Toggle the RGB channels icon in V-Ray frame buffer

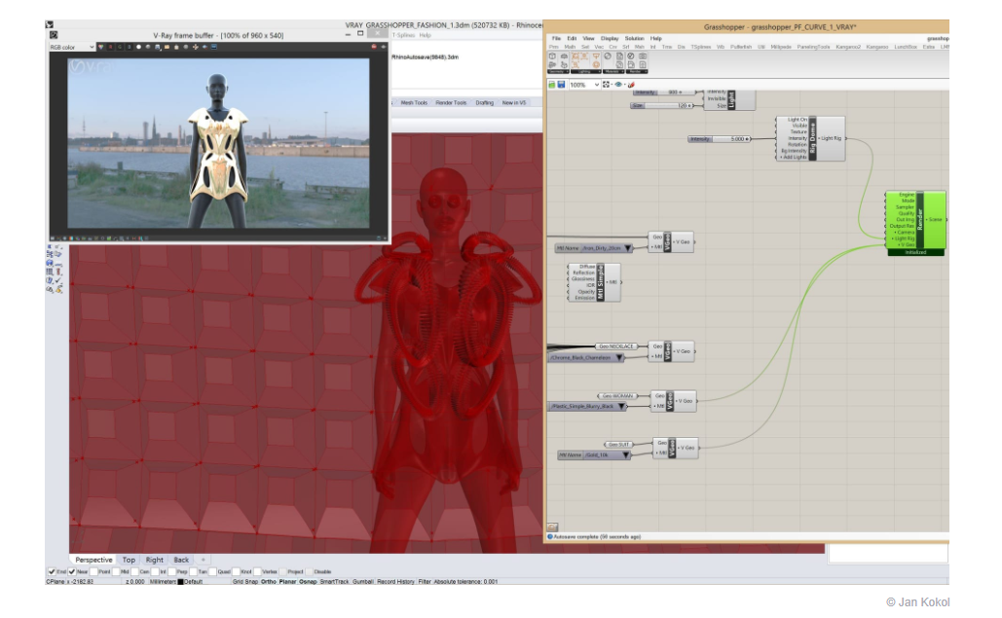coord(101,47)
